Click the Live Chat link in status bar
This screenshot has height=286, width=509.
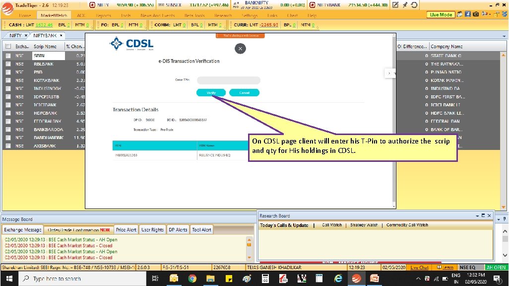point(419,268)
